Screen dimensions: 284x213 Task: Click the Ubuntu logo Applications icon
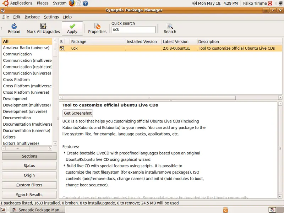(x=5, y=3)
